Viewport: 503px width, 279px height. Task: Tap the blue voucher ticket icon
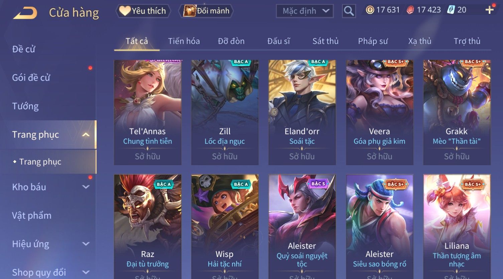tap(451, 10)
